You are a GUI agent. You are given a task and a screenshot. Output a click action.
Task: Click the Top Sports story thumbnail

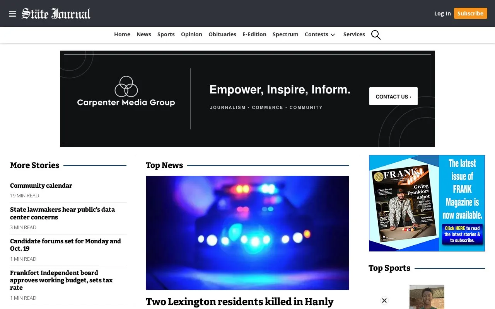pos(427,297)
